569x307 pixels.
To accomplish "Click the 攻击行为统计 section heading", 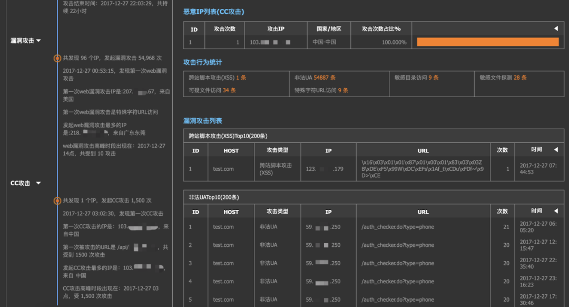I will click(x=202, y=62).
